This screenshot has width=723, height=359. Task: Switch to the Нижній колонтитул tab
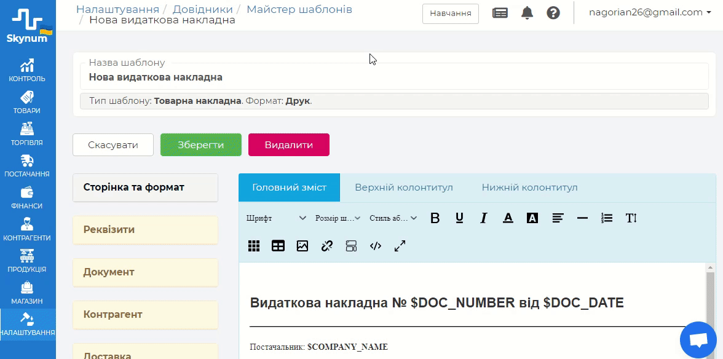[529, 187]
